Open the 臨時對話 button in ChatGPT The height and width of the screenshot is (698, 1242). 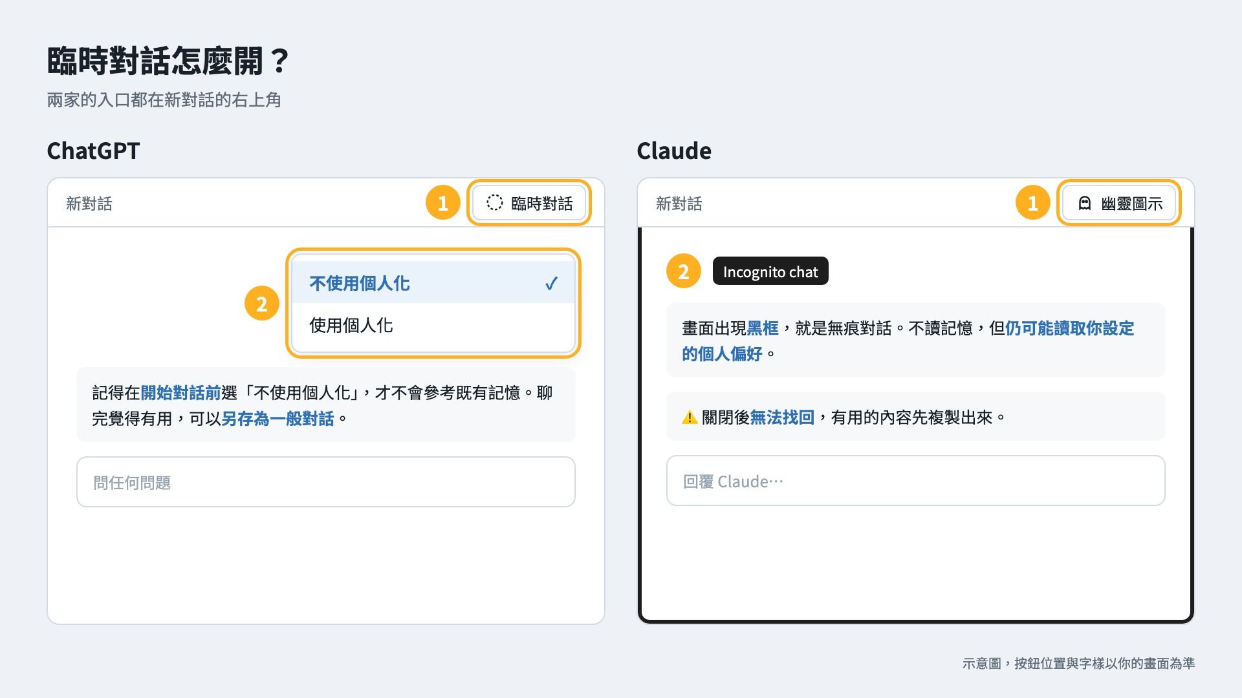tap(528, 203)
